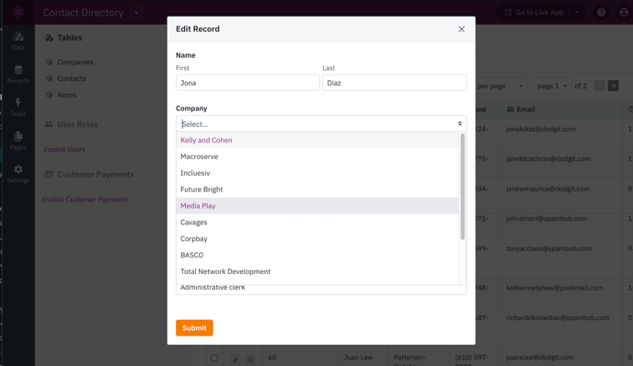Open the Companies table
Image resolution: width=633 pixels, height=366 pixels.
click(x=75, y=63)
